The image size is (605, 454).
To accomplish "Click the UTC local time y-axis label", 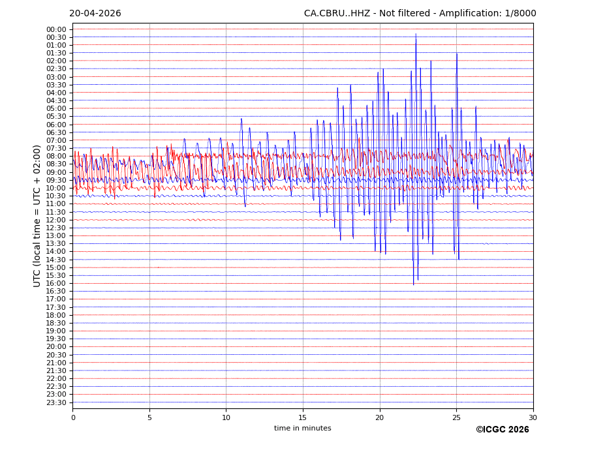I will [x=37, y=216].
